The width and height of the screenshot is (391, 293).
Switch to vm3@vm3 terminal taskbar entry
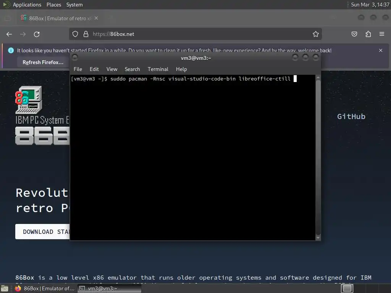109,288
